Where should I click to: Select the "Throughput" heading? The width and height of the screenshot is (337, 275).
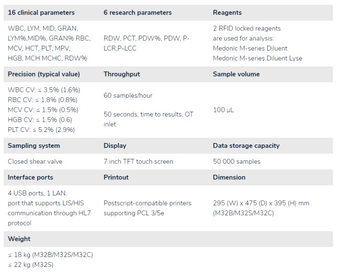tap(122, 74)
